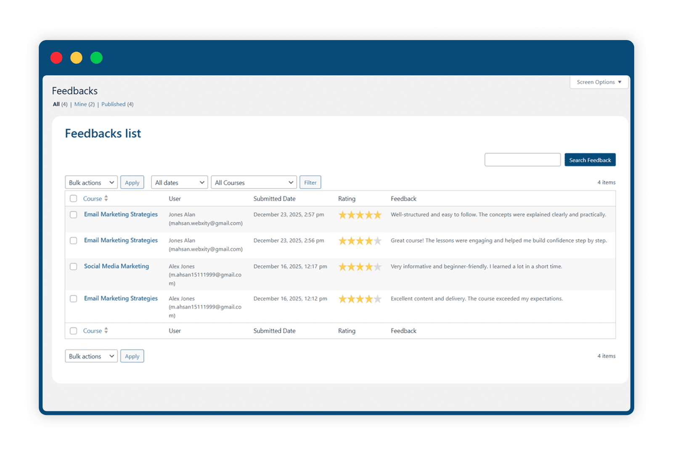Select checkbox for first Email Marketing Strategies row
This screenshot has width=673, height=455.
[x=74, y=214]
